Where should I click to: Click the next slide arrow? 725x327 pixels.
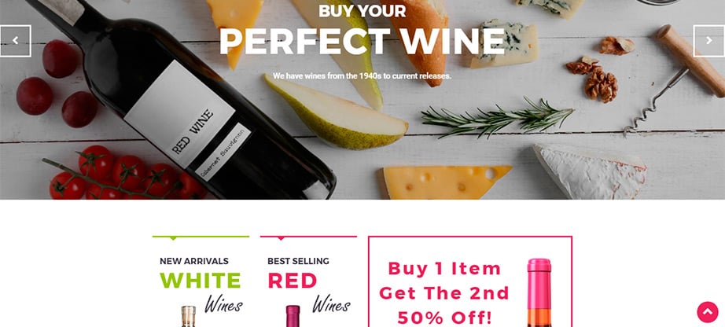(708, 41)
